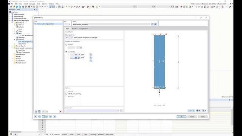The height and width of the screenshot is (136, 242).
Task: Click the new block icon below the list
Action: click(x=36, y=111)
